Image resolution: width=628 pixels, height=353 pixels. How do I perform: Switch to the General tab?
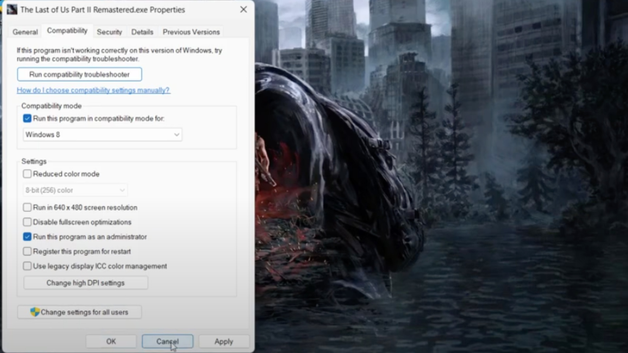click(25, 32)
